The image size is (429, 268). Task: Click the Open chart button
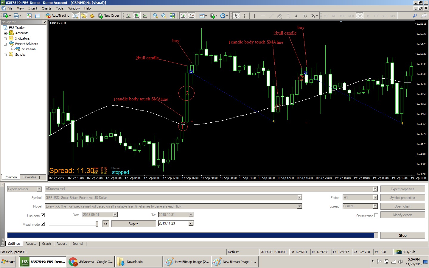[x=402, y=206]
